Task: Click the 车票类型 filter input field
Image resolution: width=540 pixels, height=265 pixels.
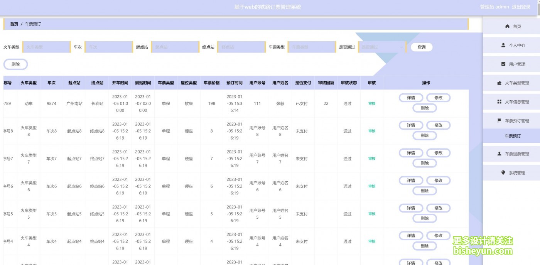Action: 312,47
